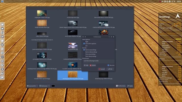Select the earth-view wallpaper thumbnail
The image size is (182, 102).
[73, 33]
